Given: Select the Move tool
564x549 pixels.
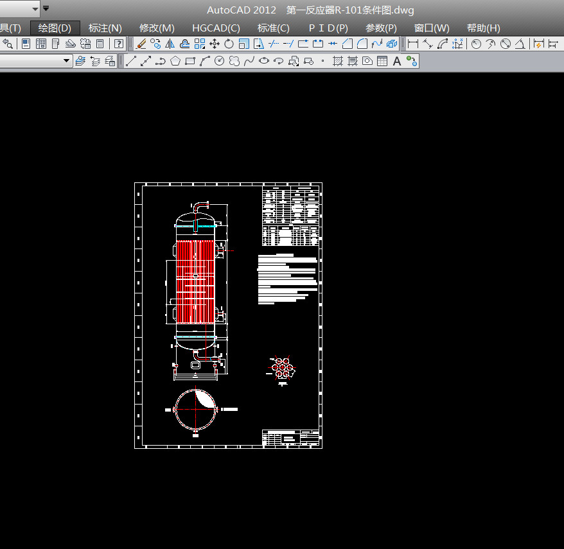Looking at the screenshot, I should pyautogui.click(x=215, y=44).
